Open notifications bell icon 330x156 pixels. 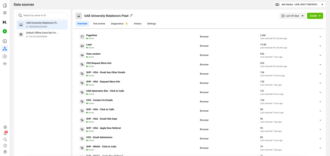[x=5, y=133]
